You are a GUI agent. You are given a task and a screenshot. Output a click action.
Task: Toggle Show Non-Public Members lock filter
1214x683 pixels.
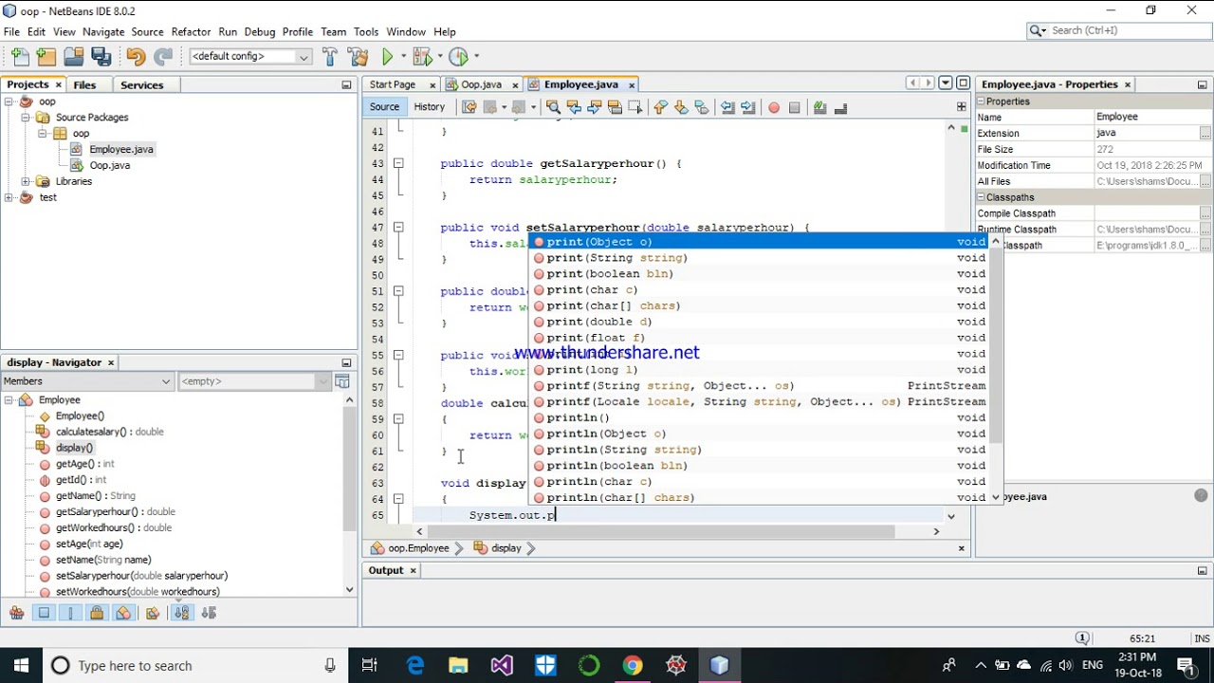[x=97, y=614]
